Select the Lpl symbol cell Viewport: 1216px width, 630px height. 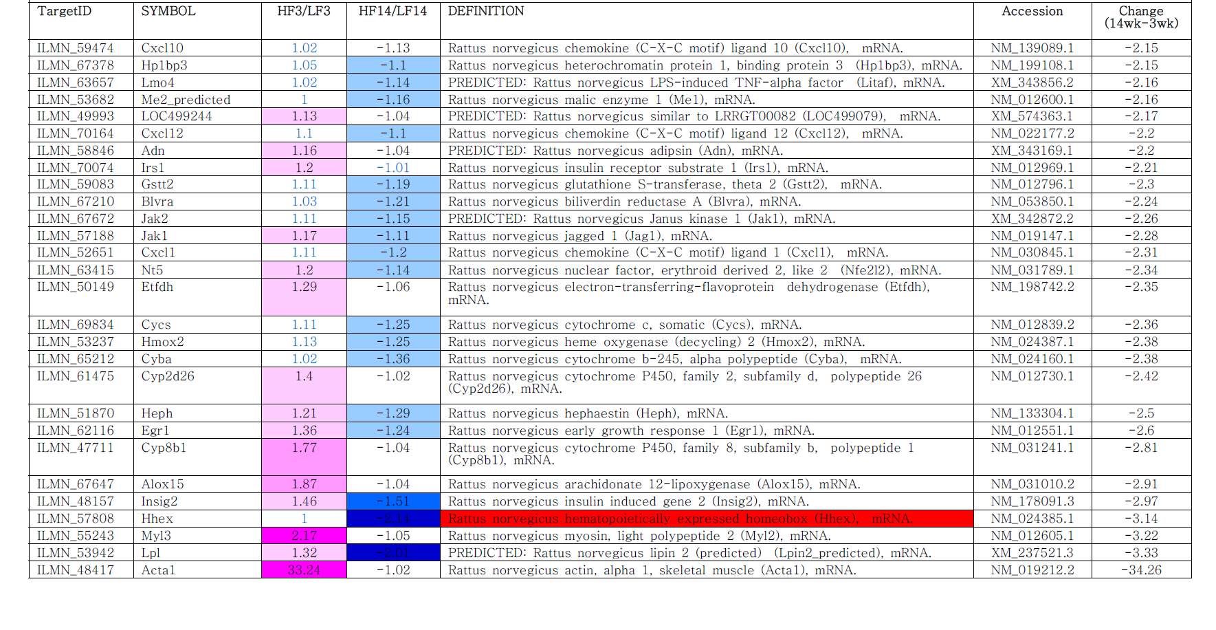click(197, 553)
